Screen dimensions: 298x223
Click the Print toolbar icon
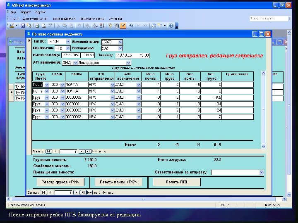[x=37, y=26]
